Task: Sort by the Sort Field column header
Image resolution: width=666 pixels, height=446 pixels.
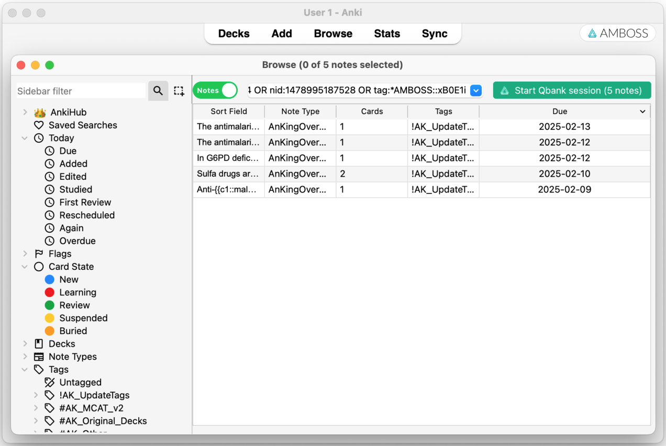Action: tap(229, 111)
